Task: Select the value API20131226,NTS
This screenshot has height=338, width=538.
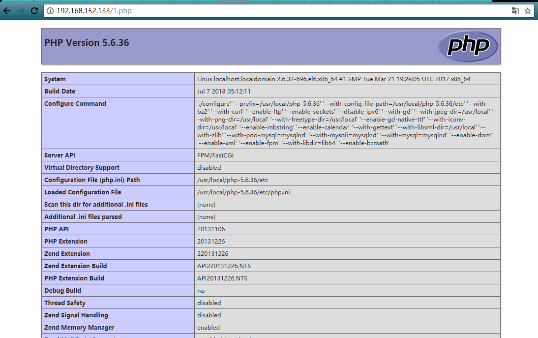Action: point(222,278)
